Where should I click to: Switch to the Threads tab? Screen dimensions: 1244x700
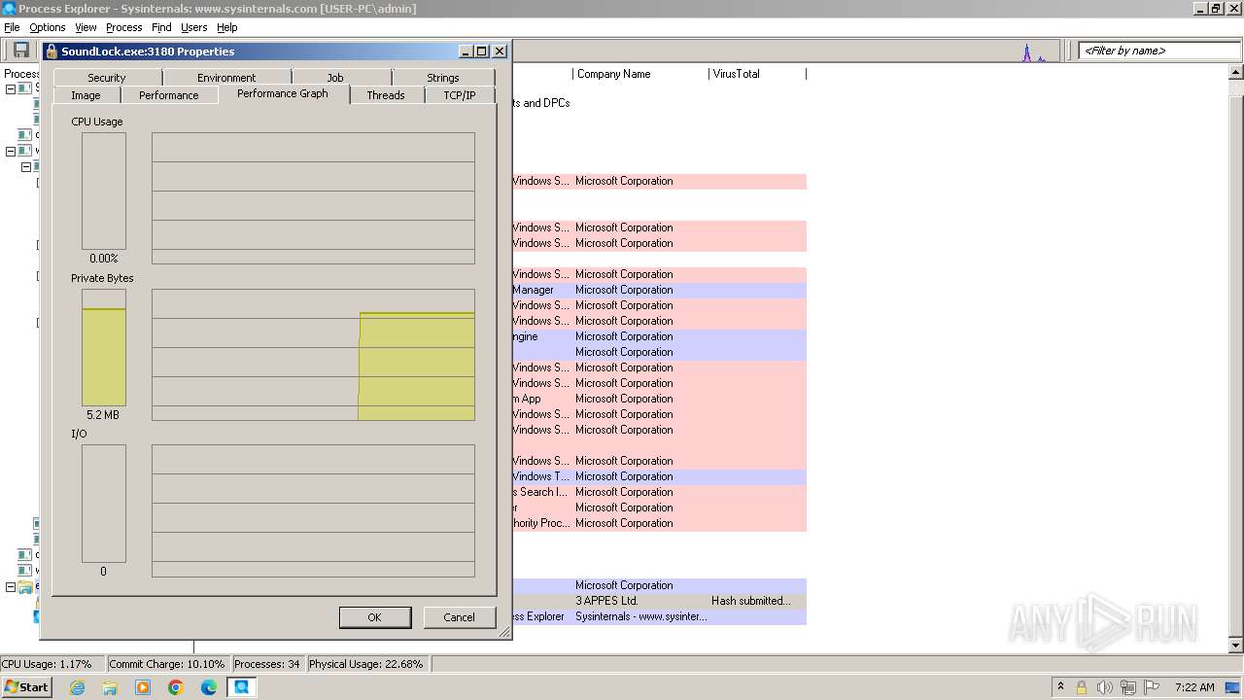(x=386, y=95)
